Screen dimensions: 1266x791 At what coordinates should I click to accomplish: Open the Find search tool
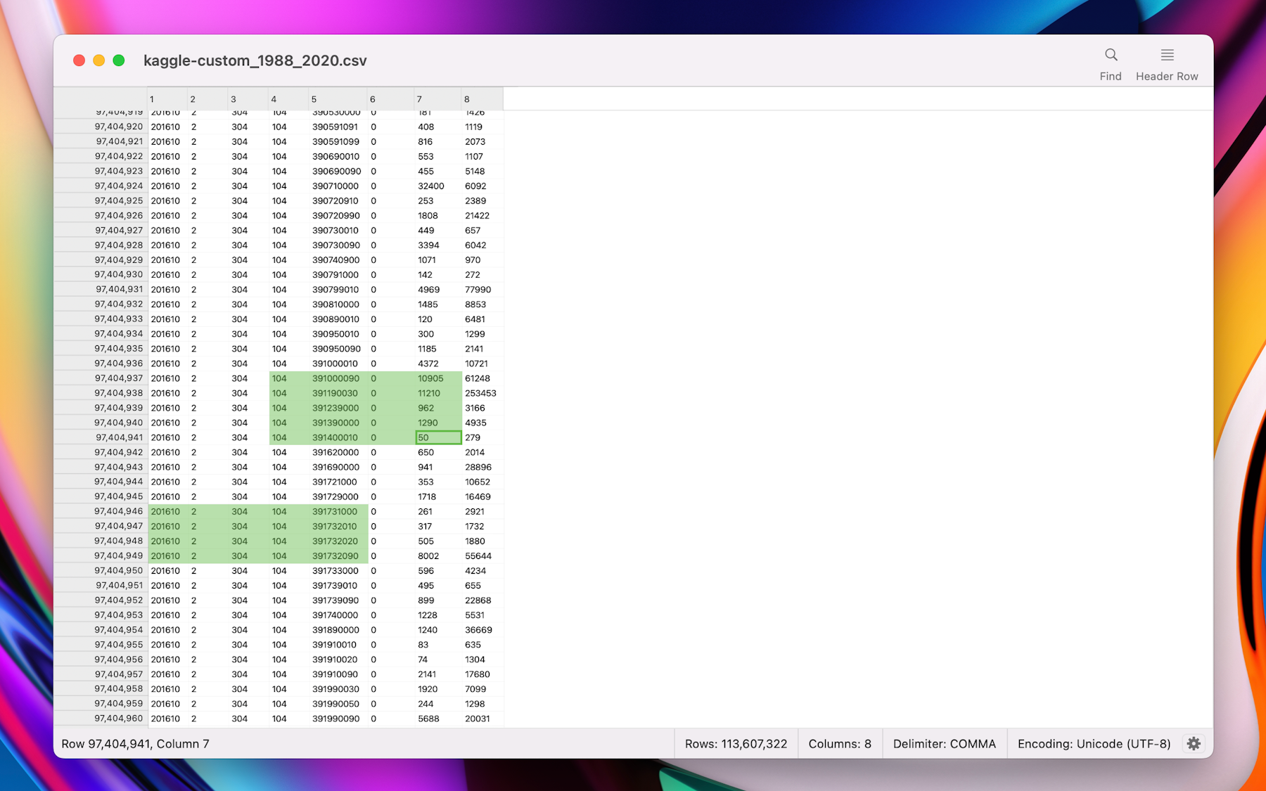[x=1111, y=64]
